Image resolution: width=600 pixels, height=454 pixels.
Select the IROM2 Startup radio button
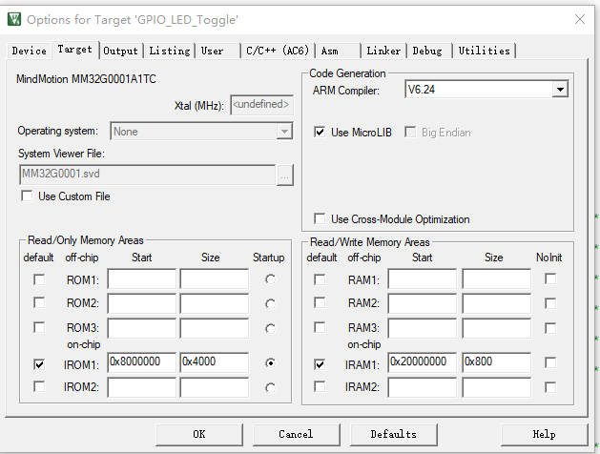[x=271, y=387]
